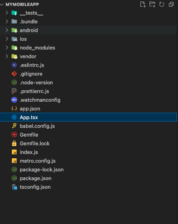Select the .bundle folder name

pyautogui.click(x=29, y=22)
